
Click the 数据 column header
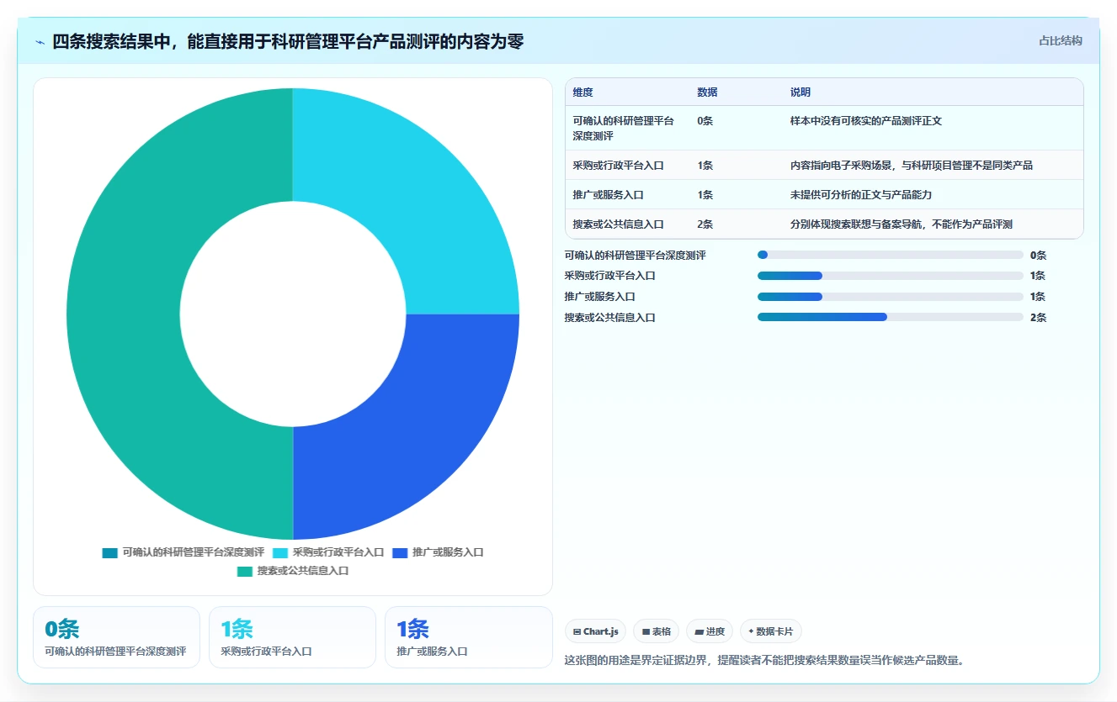click(x=707, y=92)
